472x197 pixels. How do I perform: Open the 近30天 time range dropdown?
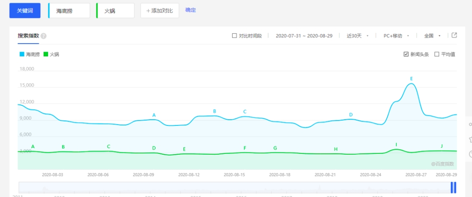tap(357, 36)
